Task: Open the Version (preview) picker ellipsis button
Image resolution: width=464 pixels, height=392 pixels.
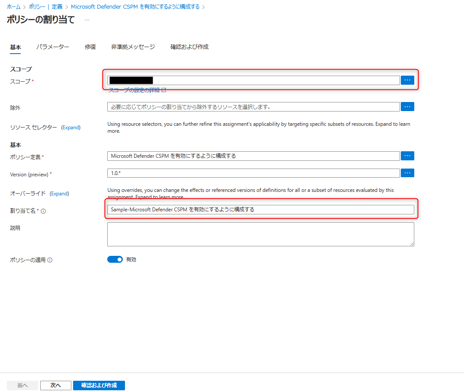Action: [x=407, y=173]
